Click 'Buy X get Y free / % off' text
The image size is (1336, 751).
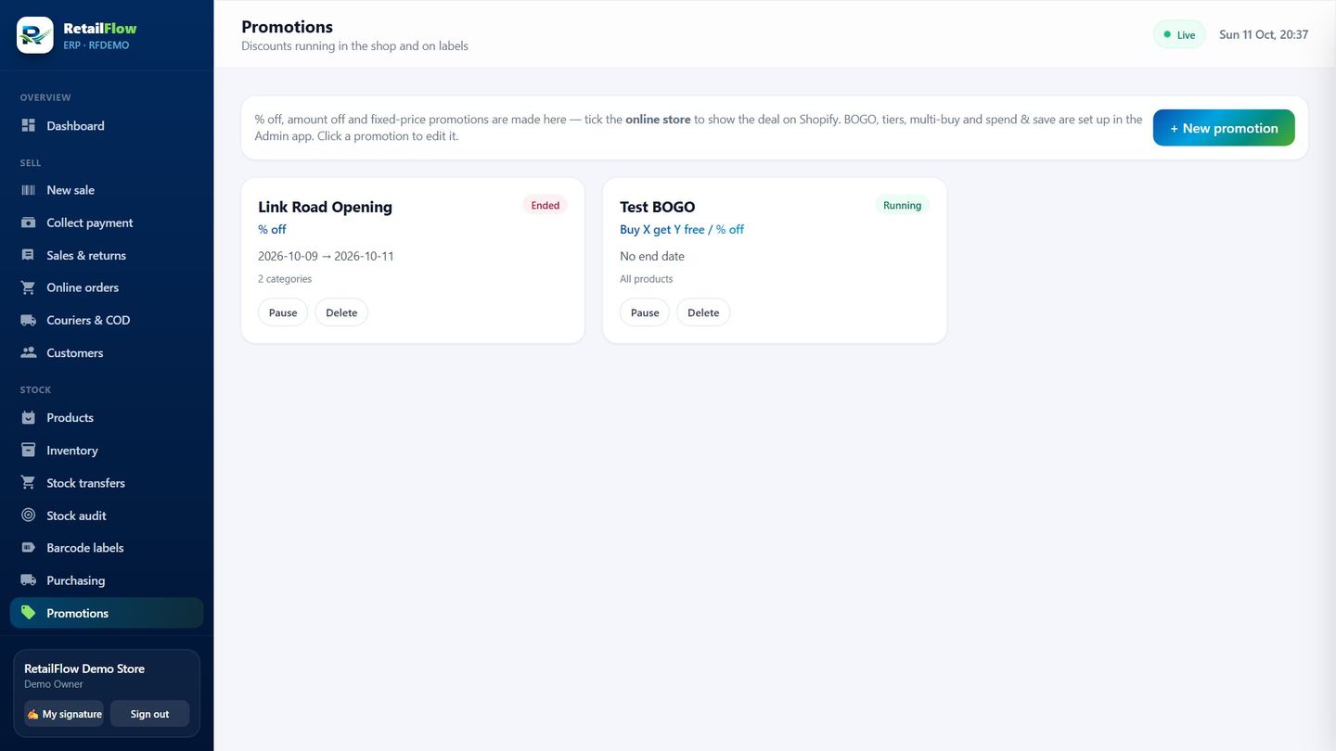click(x=682, y=229)
